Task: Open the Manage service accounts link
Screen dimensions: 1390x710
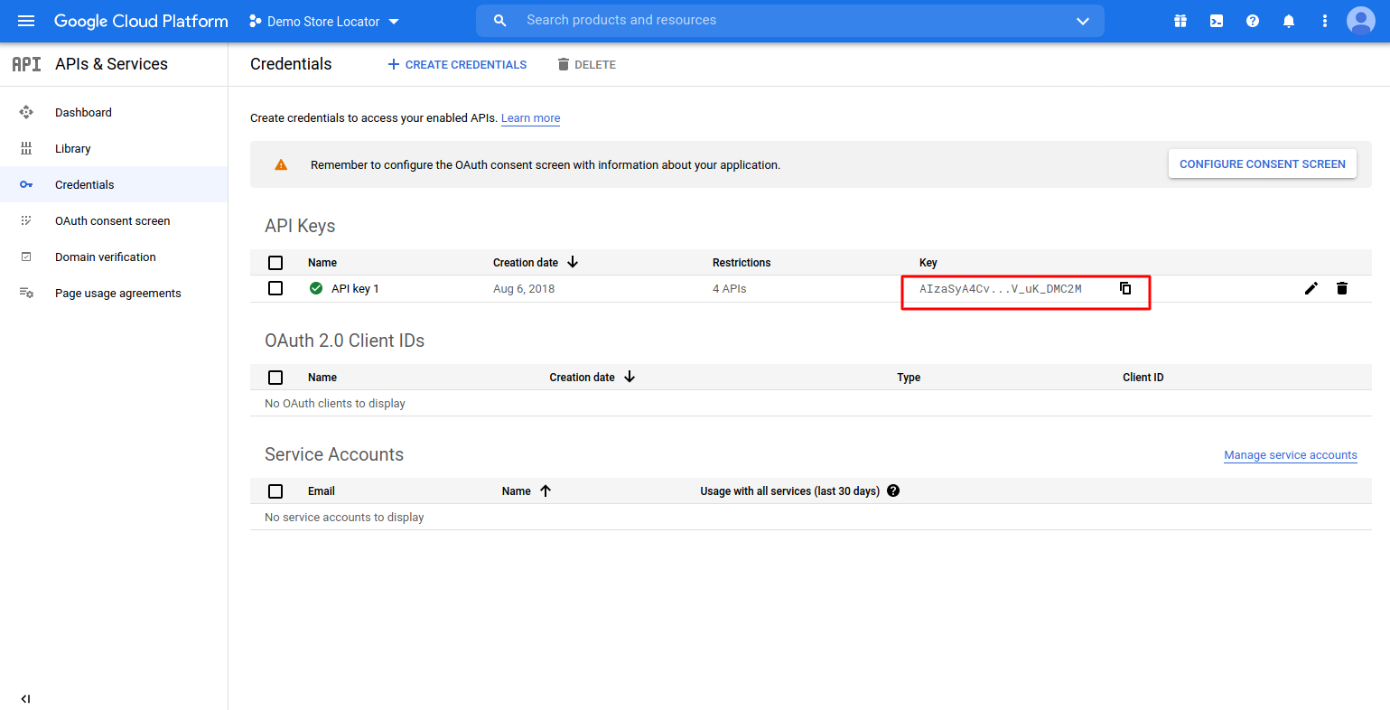Action: pos(1290,455)
